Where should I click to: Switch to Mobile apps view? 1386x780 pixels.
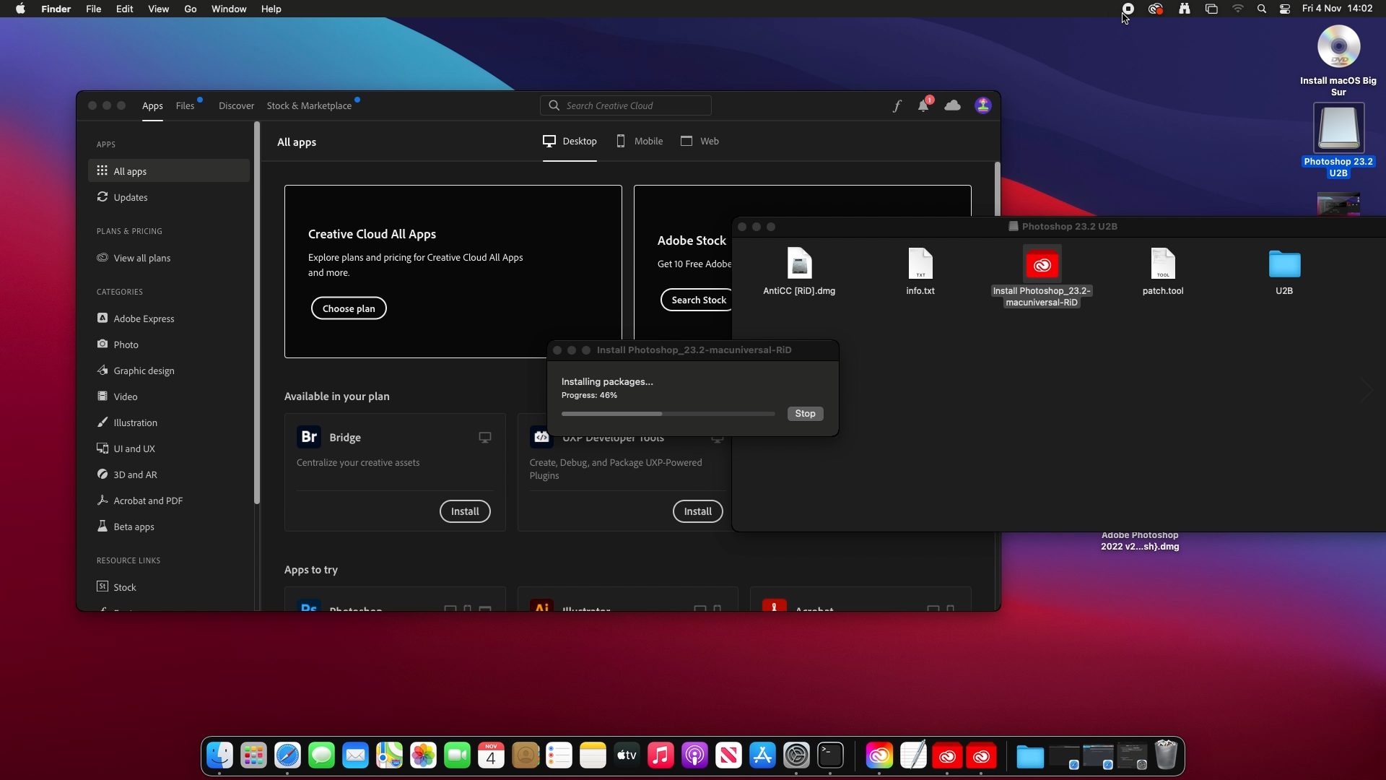pos(640,142)
